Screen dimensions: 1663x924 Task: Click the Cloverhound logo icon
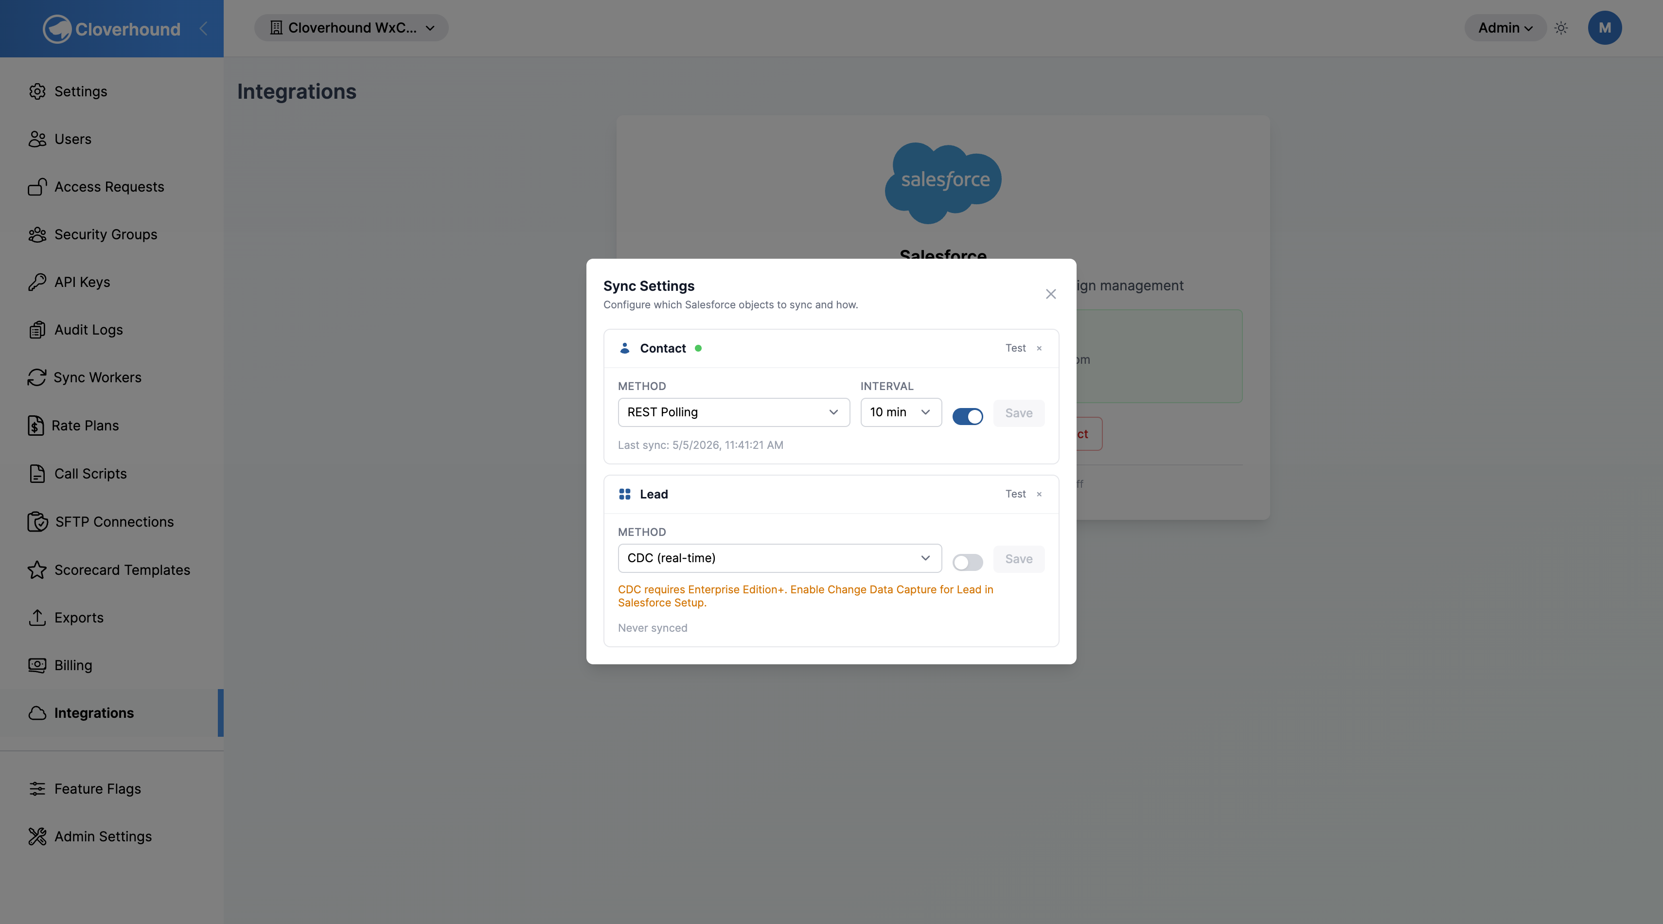coord(57,29)
